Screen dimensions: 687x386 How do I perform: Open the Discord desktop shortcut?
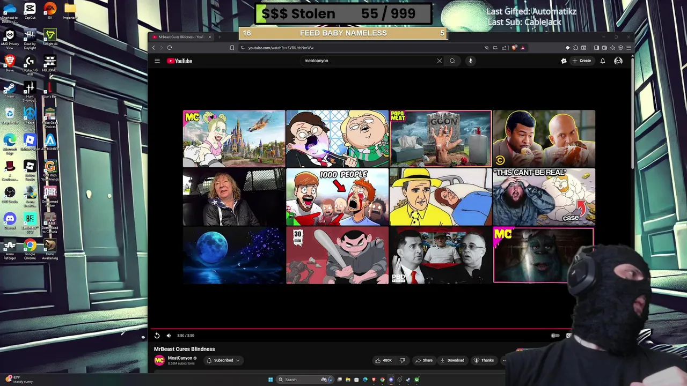pos(10,221)
